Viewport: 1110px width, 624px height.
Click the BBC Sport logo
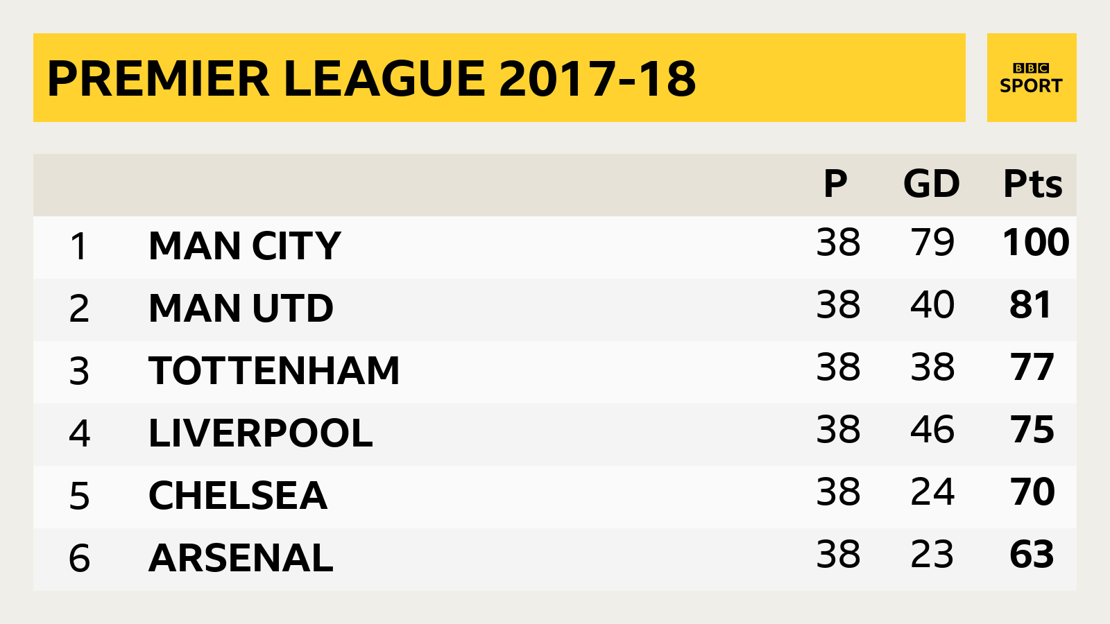coord(1032,78)
